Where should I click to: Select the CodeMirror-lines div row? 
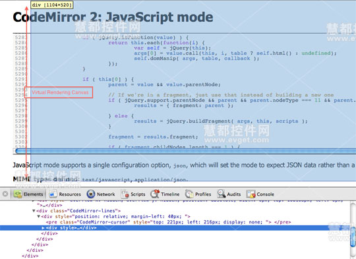click(78, 211)
